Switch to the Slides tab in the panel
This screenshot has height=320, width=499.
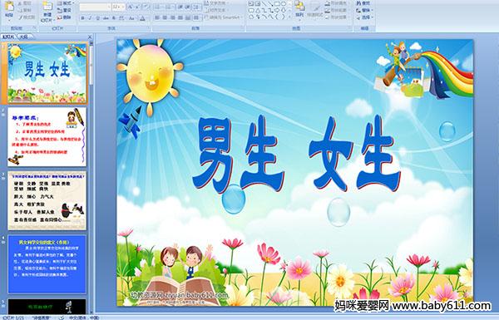[8, 37]
